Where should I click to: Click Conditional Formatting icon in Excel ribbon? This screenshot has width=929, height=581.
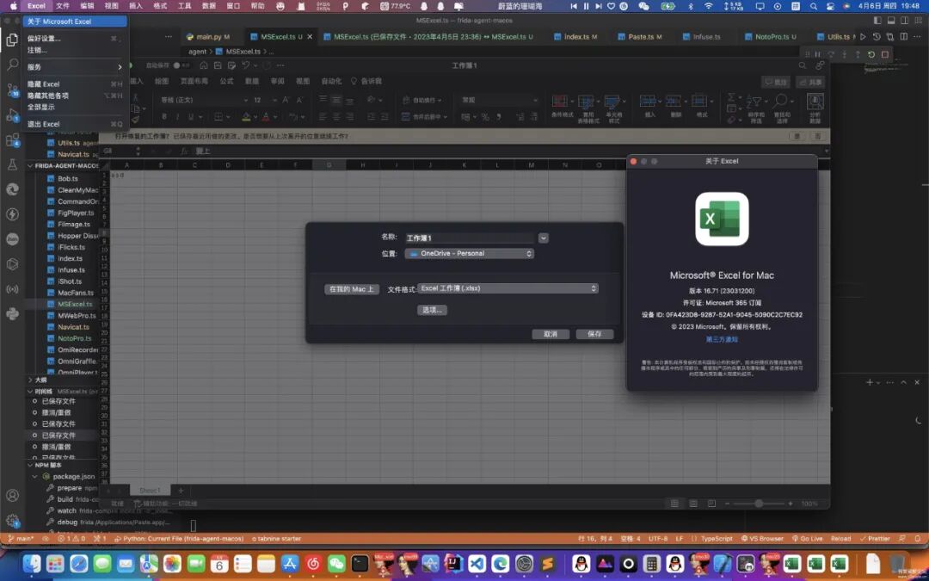[x=561, y=102]
